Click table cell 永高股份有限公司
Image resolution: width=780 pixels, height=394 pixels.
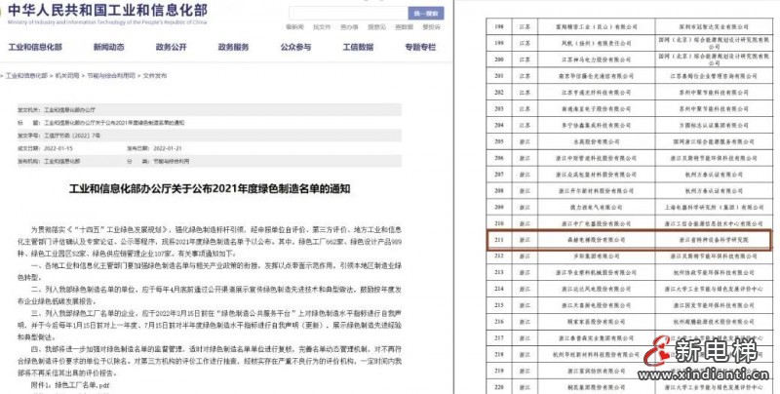coord(596,141)
